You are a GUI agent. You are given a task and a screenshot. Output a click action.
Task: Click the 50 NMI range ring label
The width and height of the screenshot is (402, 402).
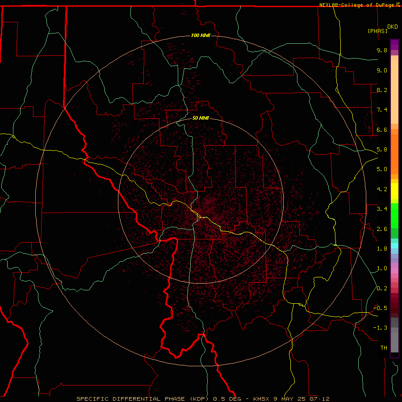point(201,118)
